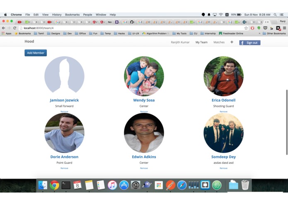Viewport: 288px width, 205px height.
Task: Open the My Tools bookmarks folder
Action: pyautogui.click(x=179, y=34)
